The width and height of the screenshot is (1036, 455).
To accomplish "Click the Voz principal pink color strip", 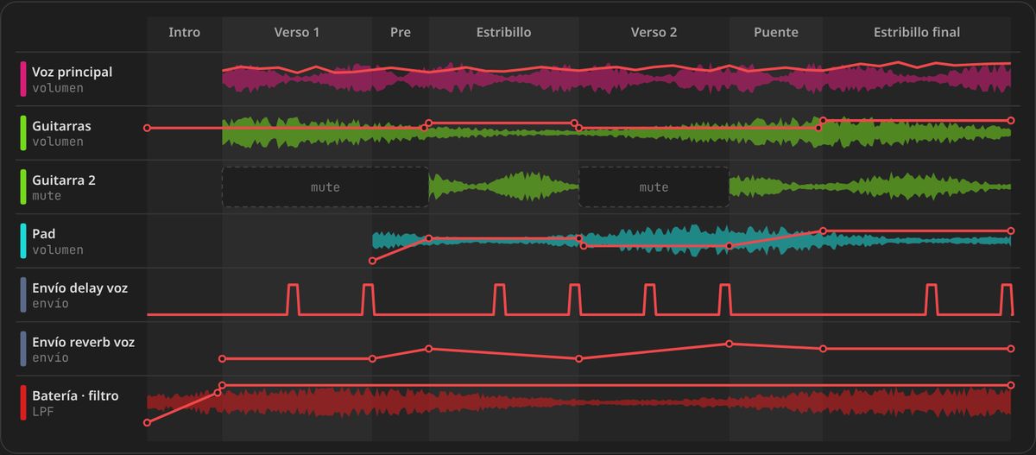I will [x=23, y=79].
